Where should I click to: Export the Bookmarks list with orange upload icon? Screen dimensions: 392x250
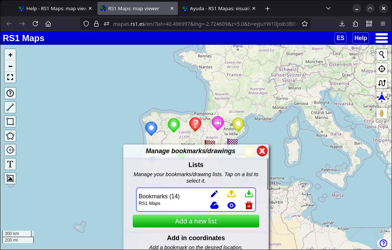coord(232,194)
